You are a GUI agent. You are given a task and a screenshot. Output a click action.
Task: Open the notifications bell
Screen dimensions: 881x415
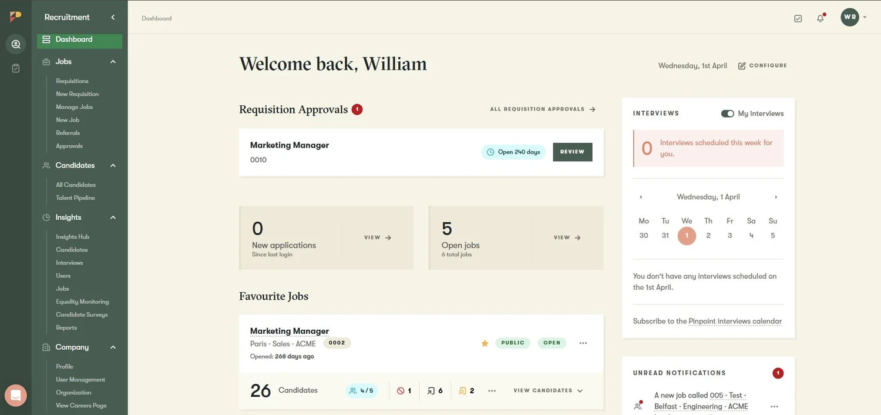click(x=821, y=18)
